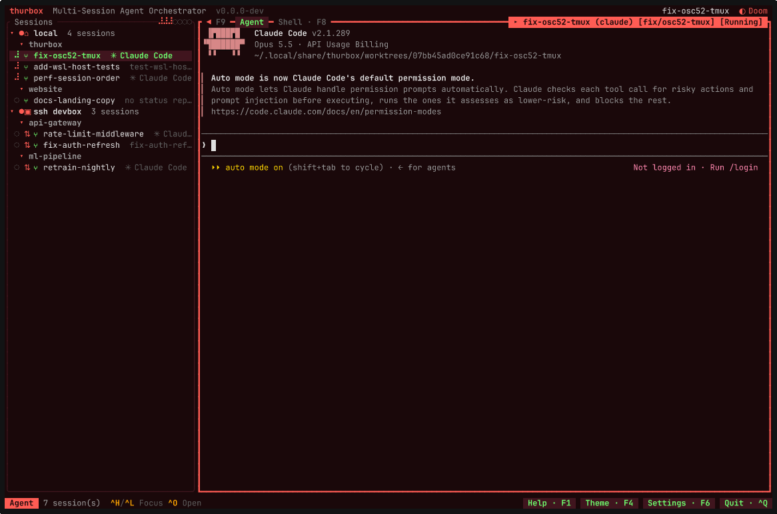Click the Agent mode badge in status bar

pos(21,503)
